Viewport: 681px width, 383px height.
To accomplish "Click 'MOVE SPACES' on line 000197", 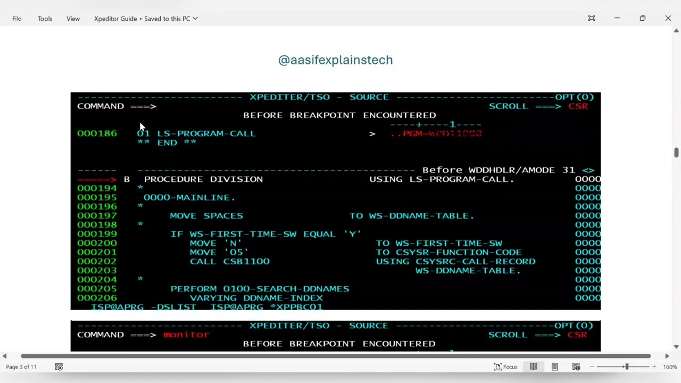I will [x=206, y=215].
